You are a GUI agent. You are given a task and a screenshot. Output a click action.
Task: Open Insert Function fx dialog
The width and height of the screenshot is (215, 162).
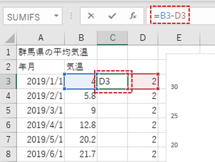coord(133,16)
